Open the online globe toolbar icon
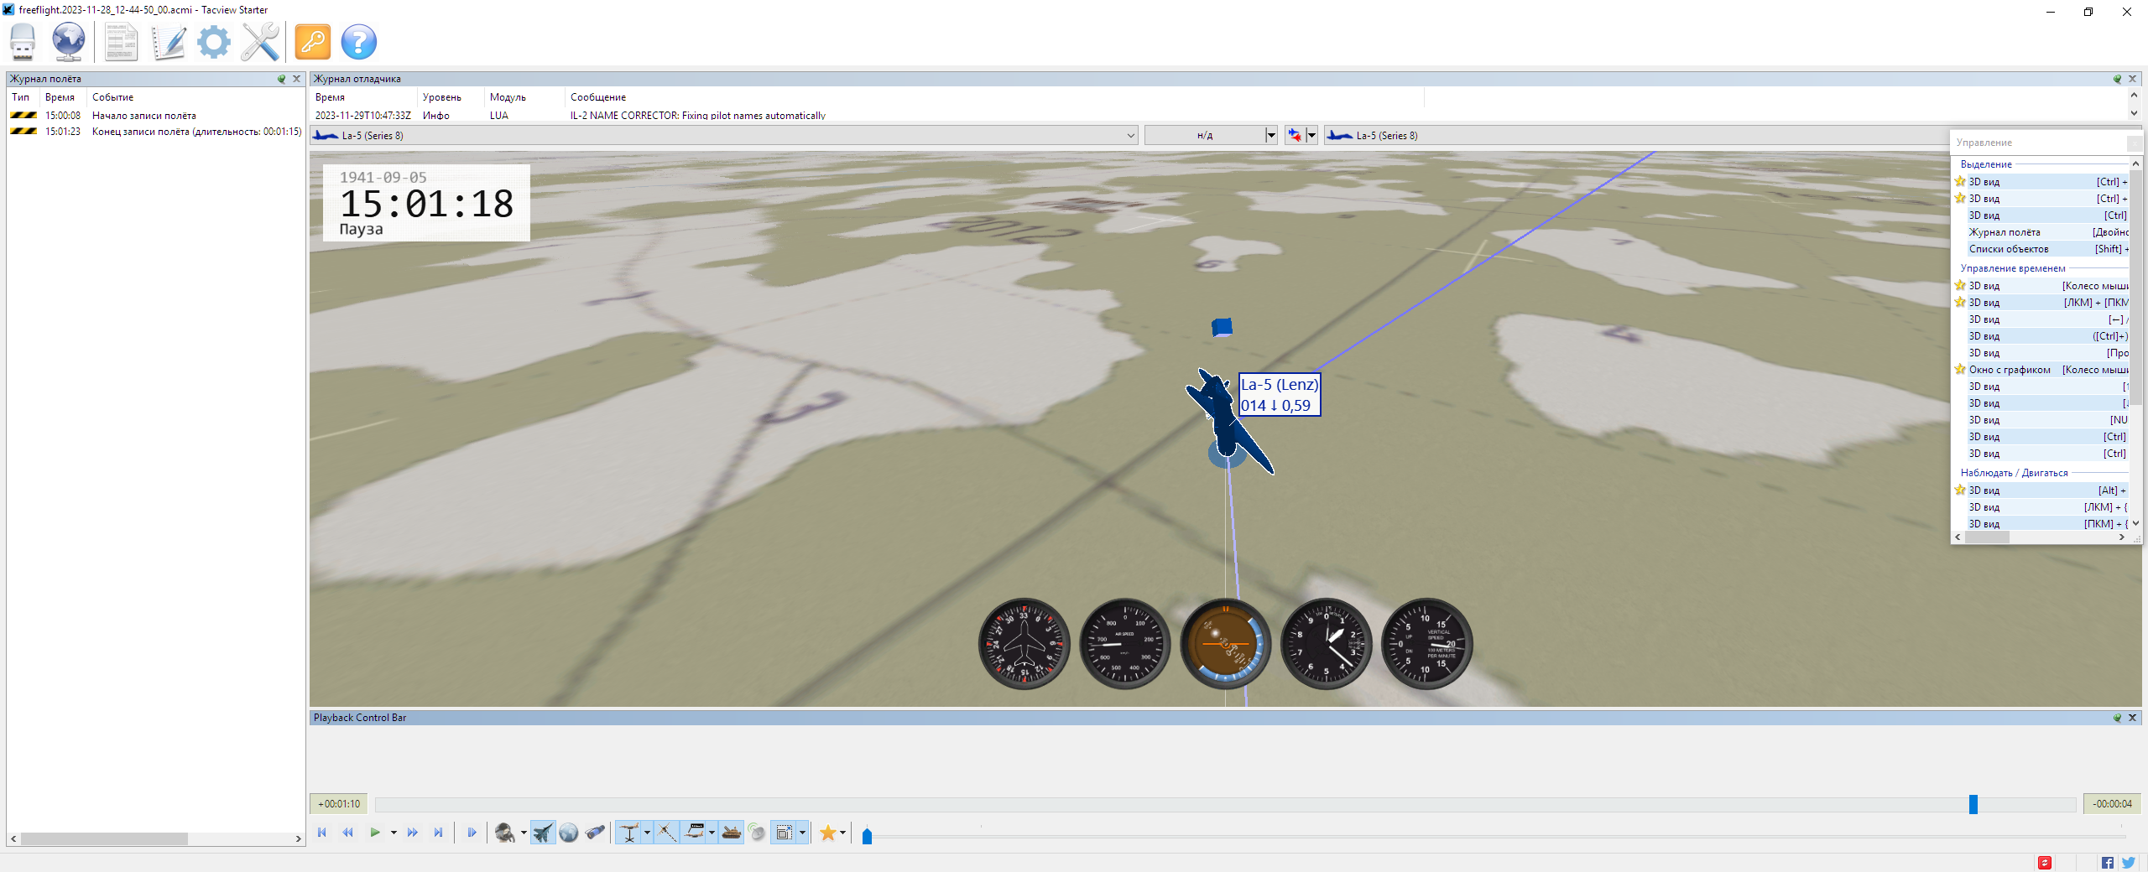The image size is (2148, 872). (x=68, y=42)
